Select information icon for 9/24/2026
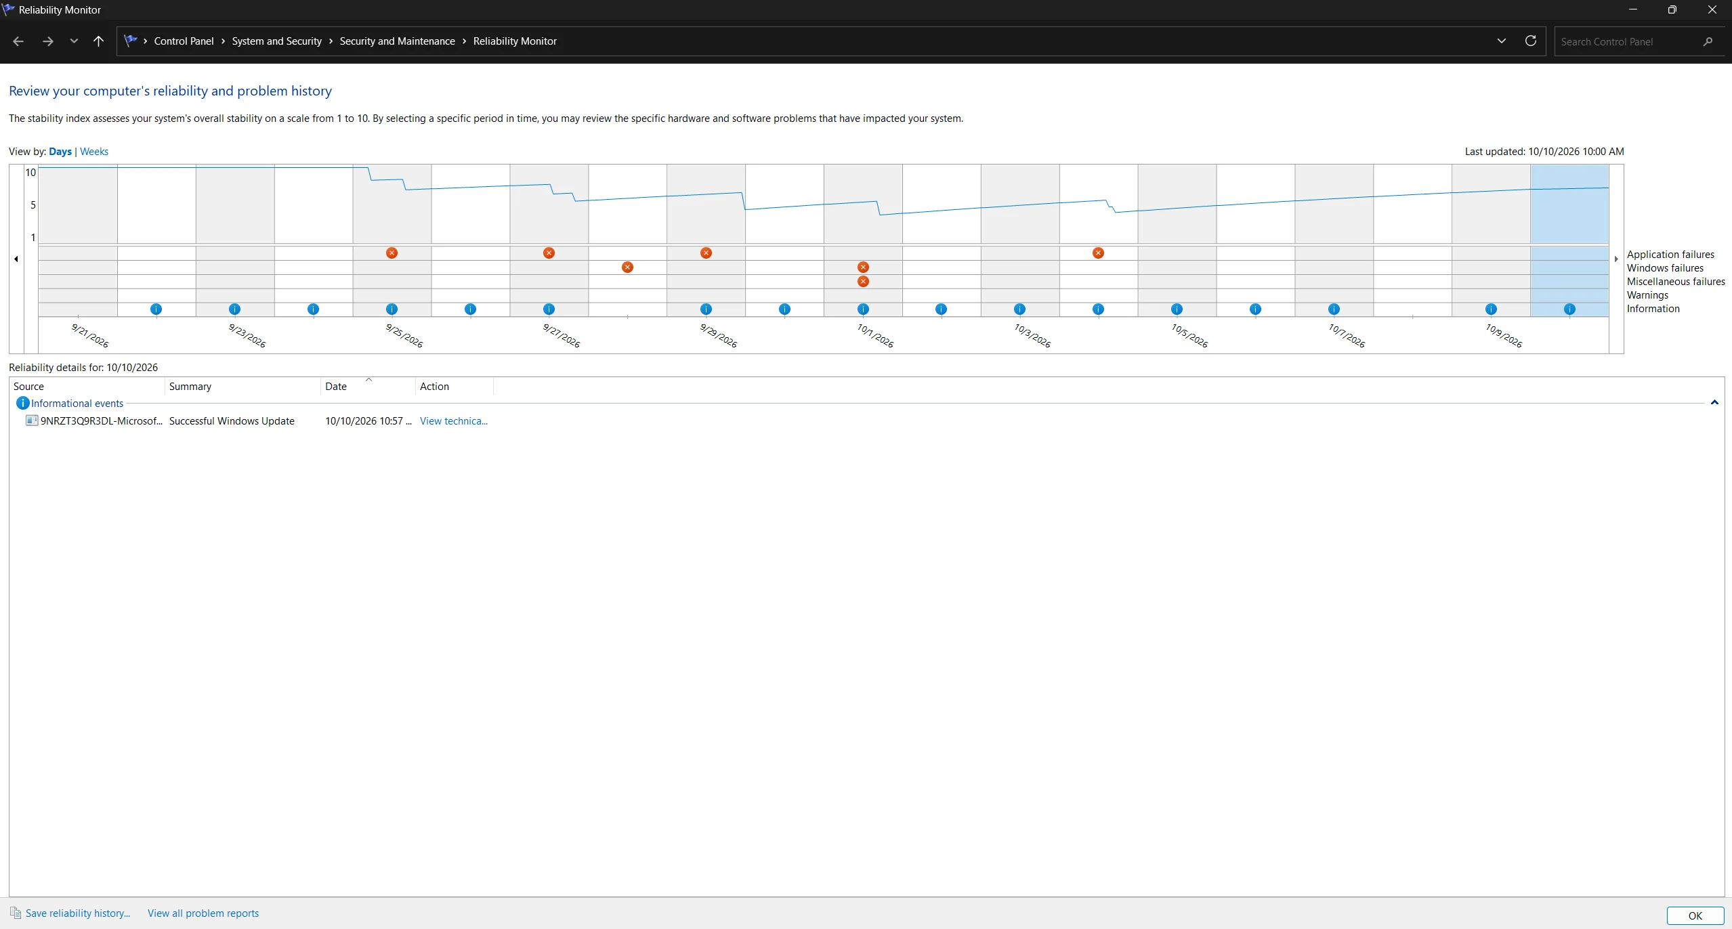 point(313,309)
